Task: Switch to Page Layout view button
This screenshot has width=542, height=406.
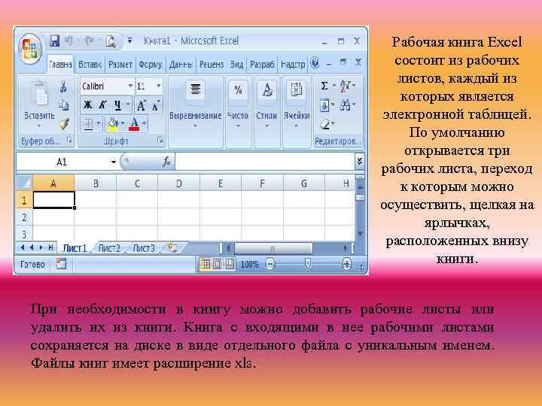Action: coord(218,265)
